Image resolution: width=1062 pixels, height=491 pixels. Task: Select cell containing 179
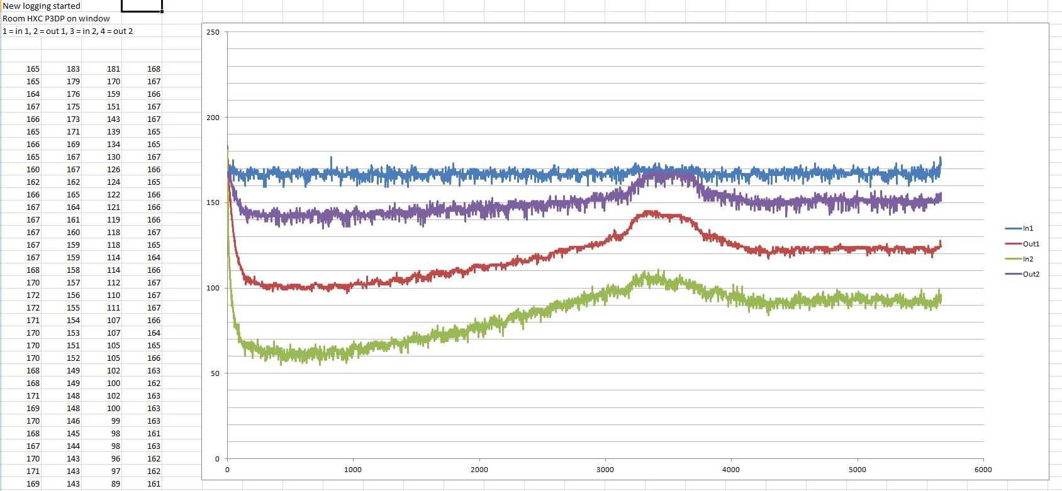tap(61, 81)
